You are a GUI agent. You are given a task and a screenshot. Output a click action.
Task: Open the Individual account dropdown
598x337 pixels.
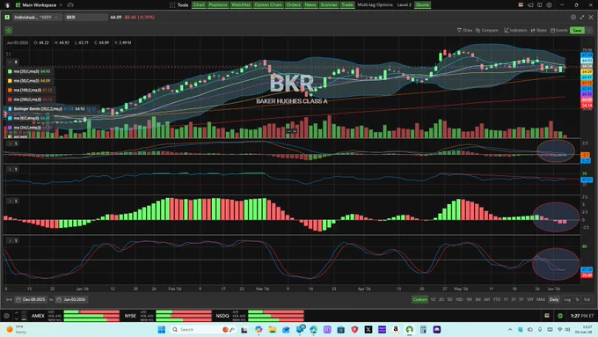coord(36,18)
